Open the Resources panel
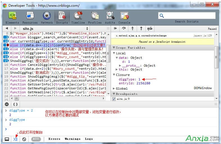Screen dimensions: 221x144 pyautogui.click(x=30, y=18)
